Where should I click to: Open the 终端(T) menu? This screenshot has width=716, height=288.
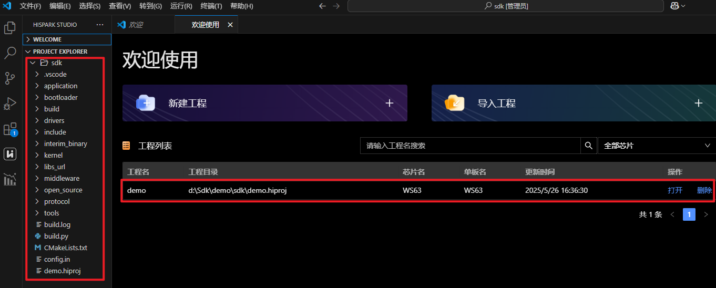pyautogui.click(x=211, y=6)
